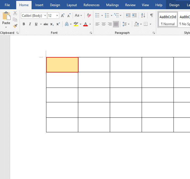Screen dimensions: 190x179
Task: Click the Bullets list icon
Action: coord(97,15)
